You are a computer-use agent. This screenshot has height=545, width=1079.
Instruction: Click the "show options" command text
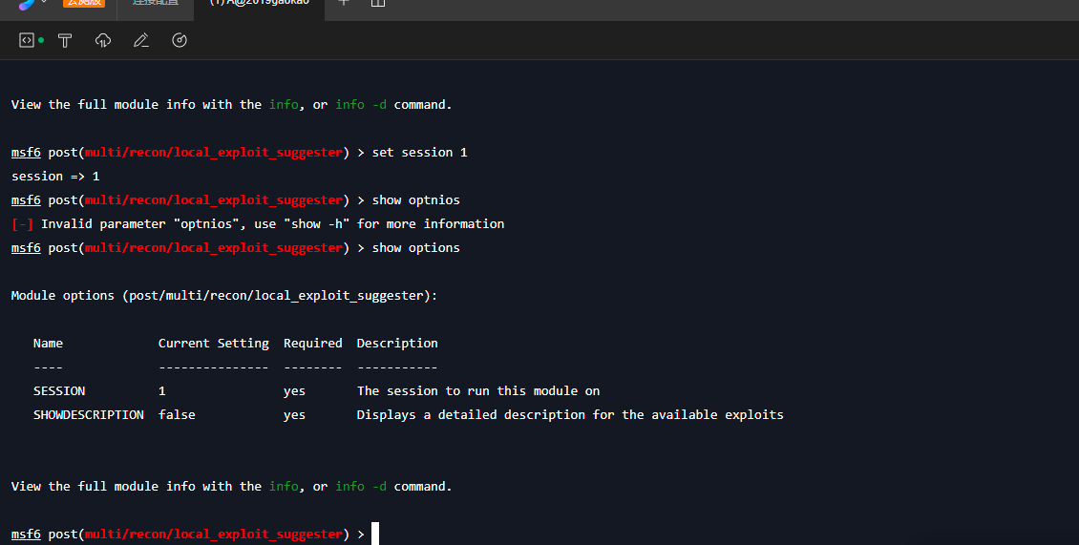point(416,248)
